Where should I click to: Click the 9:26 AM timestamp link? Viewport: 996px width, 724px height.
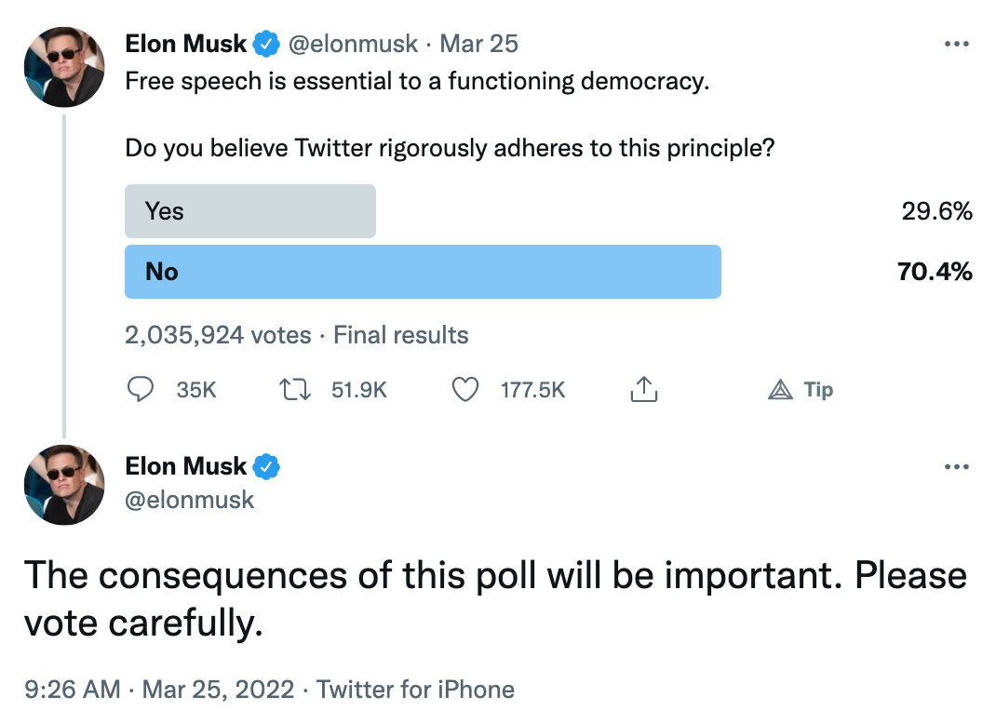pyautogui.click(x=73, y=690)
